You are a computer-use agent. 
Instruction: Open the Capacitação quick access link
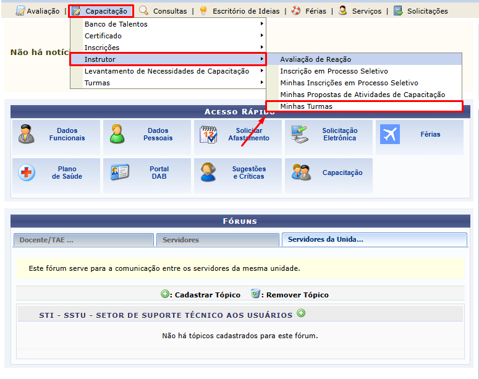point(342,172)
